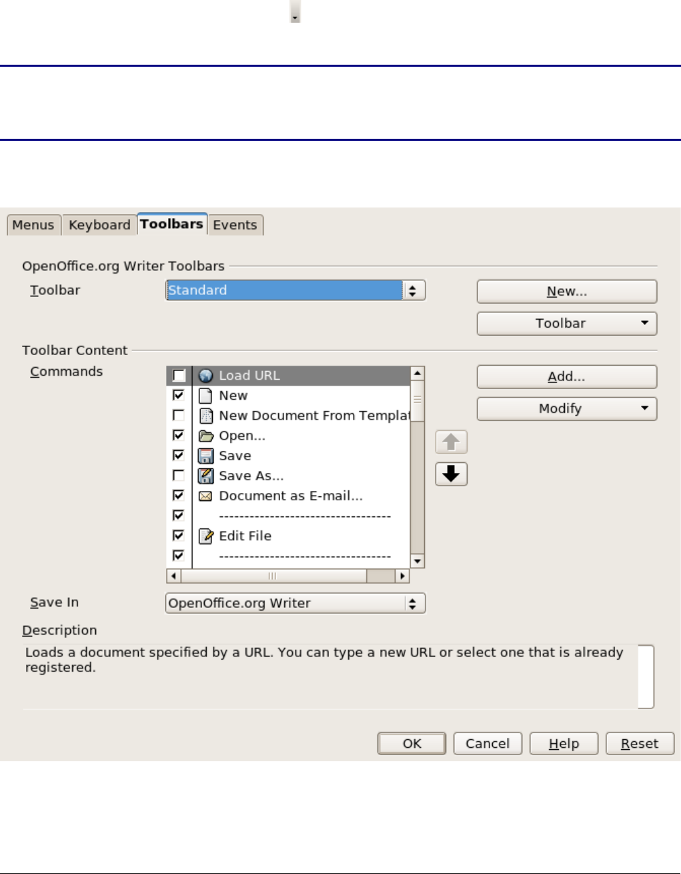The height and width of the screenshot is (874, 681).
Task: Switch to the Keyboard tab
Action: point(99,225)
